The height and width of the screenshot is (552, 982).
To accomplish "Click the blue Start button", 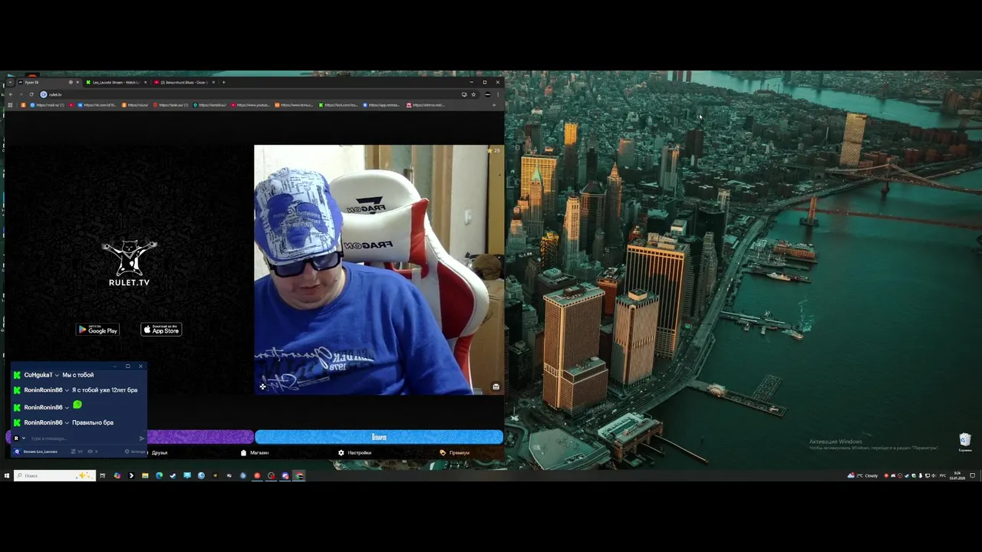I will point(379,437).
